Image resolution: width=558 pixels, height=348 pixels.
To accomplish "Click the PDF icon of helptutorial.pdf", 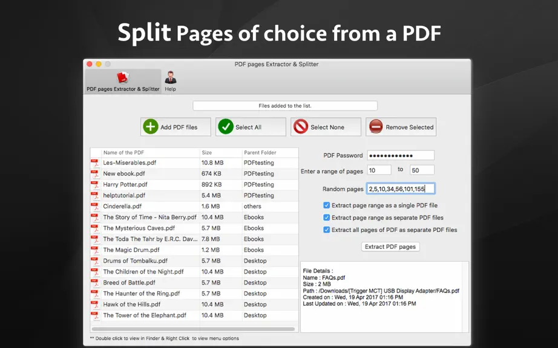I will [x=95, y=195].
